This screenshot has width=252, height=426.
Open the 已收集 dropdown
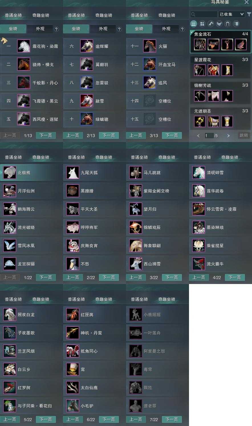coord(231,14)
